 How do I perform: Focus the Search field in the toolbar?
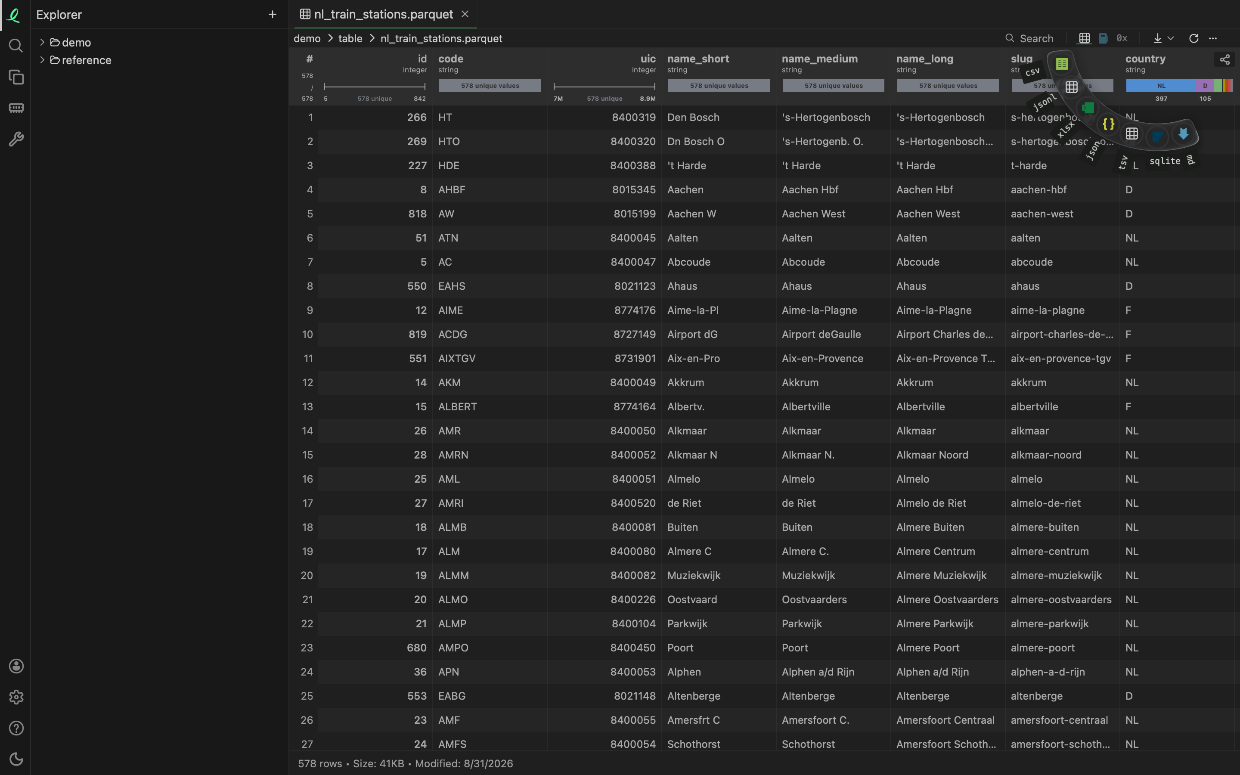pyautogui.click(x=1030, y=38)
